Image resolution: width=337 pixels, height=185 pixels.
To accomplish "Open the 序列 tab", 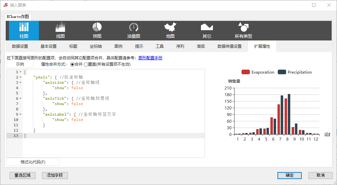I will pos(180,46).
